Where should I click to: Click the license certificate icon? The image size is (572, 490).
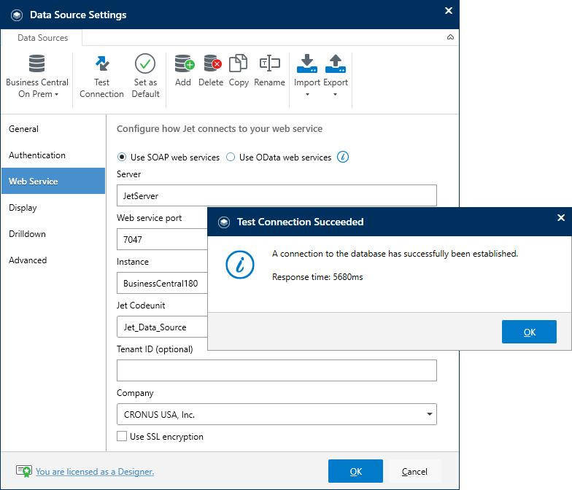(x=23, y=471)
